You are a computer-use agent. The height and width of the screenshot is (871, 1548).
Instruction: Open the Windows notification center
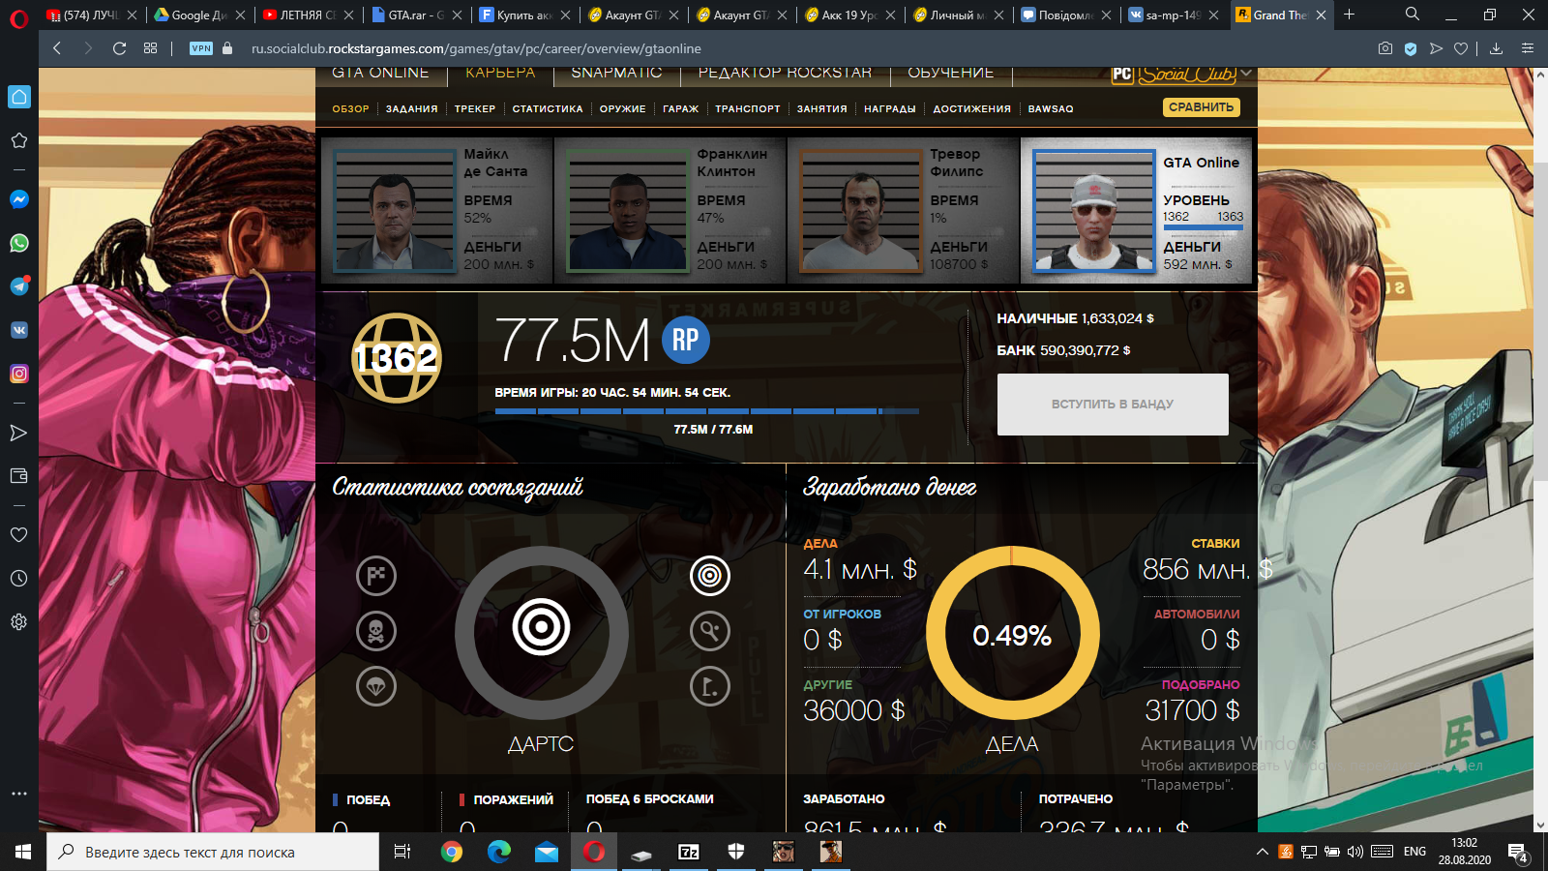(1517, 852)
